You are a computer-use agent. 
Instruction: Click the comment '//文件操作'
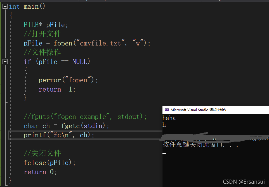(x=43, y=52)
